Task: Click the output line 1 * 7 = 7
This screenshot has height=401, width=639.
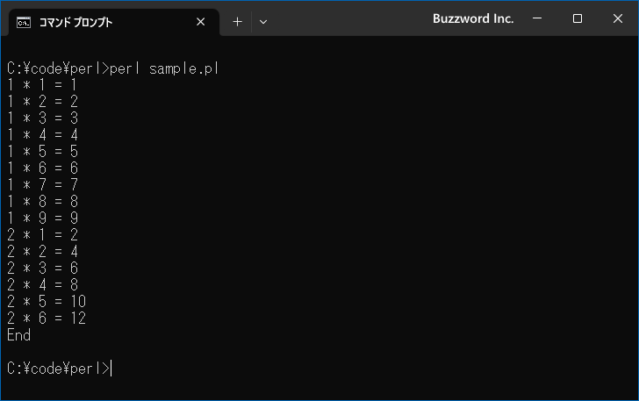Action: coord(42,185)
